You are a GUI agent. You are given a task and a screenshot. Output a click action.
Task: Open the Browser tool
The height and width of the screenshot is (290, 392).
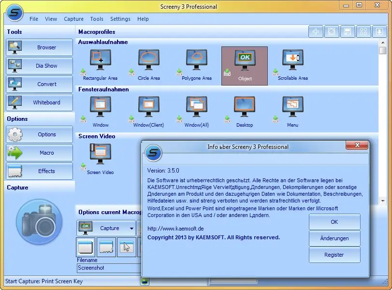click(40, 47)
